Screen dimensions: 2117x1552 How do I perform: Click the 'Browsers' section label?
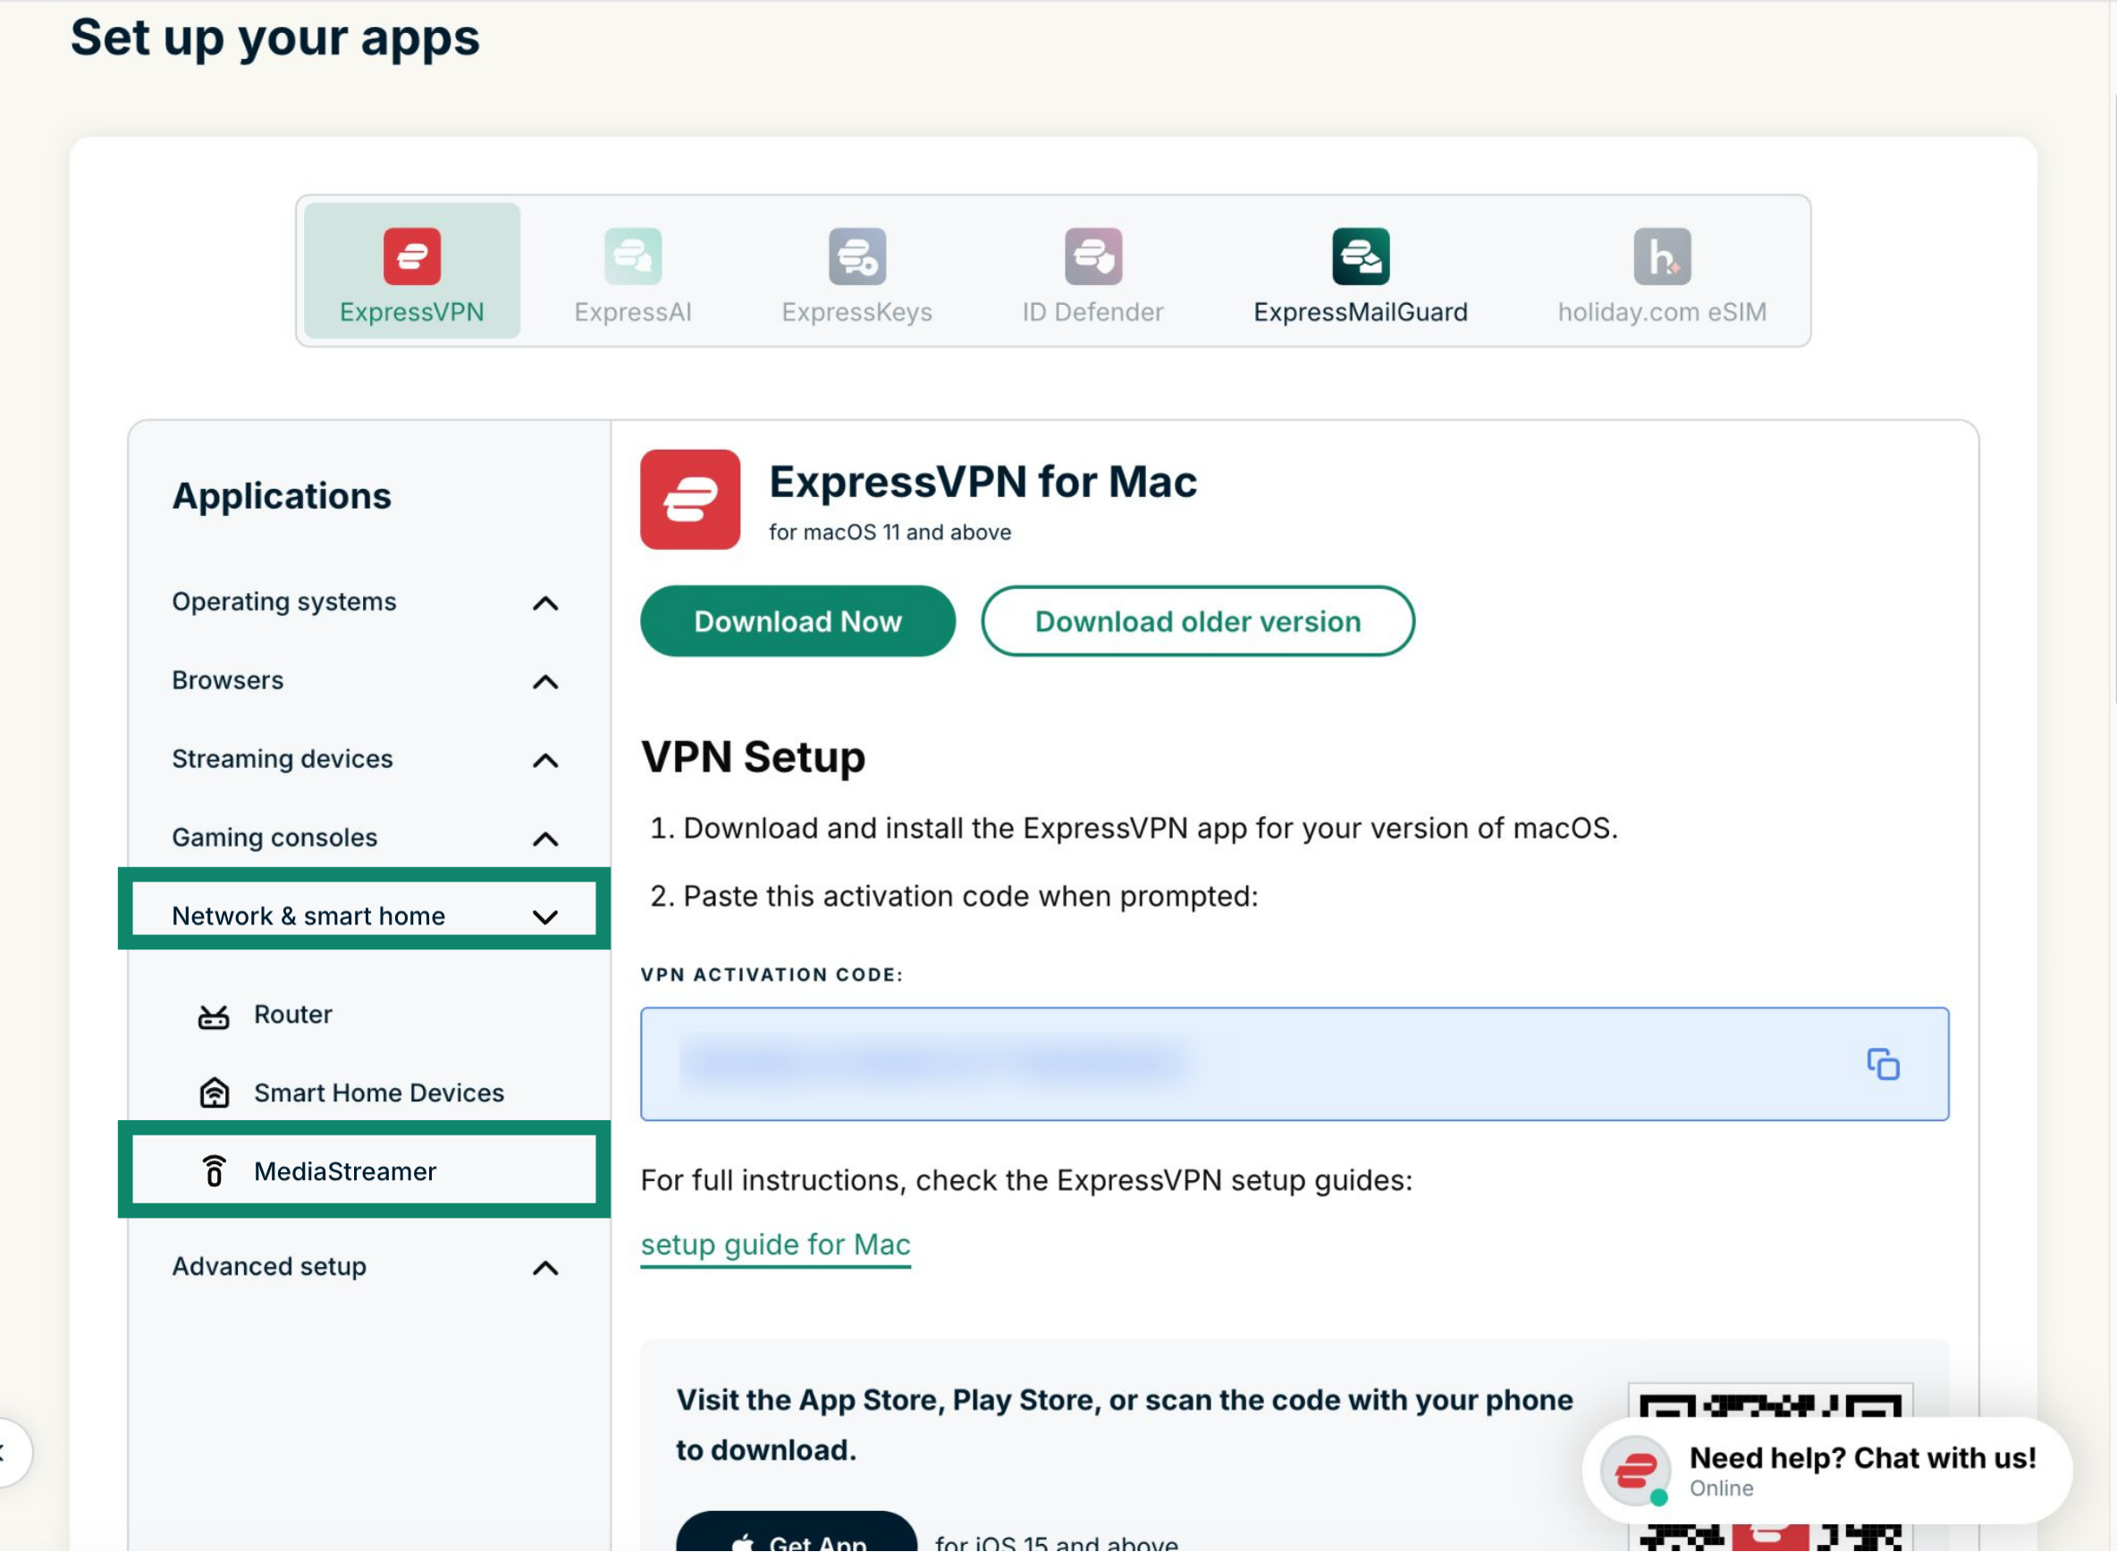[x=227, y=680]
